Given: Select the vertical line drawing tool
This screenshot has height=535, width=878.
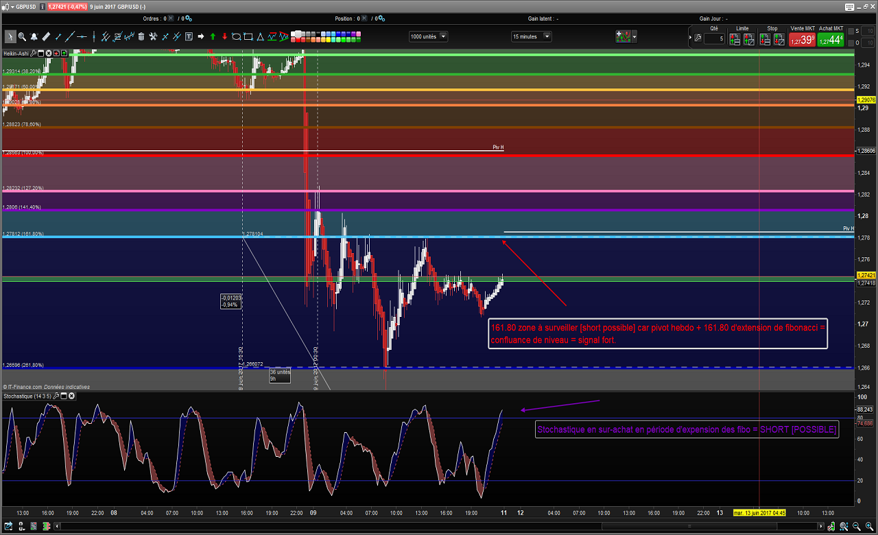Looking at the screenshot, I should (93, 36).
